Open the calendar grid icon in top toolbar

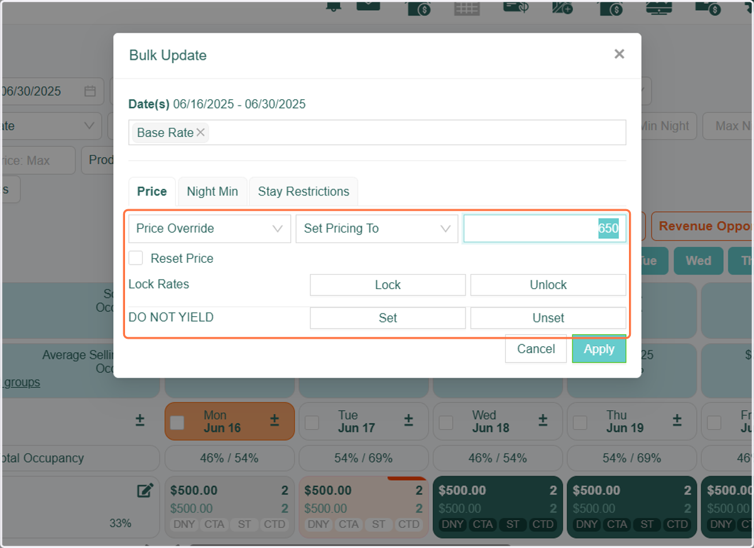tap(467, 8)
